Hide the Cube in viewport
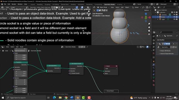The image size is (179, 100). click(x=174, y=17)
